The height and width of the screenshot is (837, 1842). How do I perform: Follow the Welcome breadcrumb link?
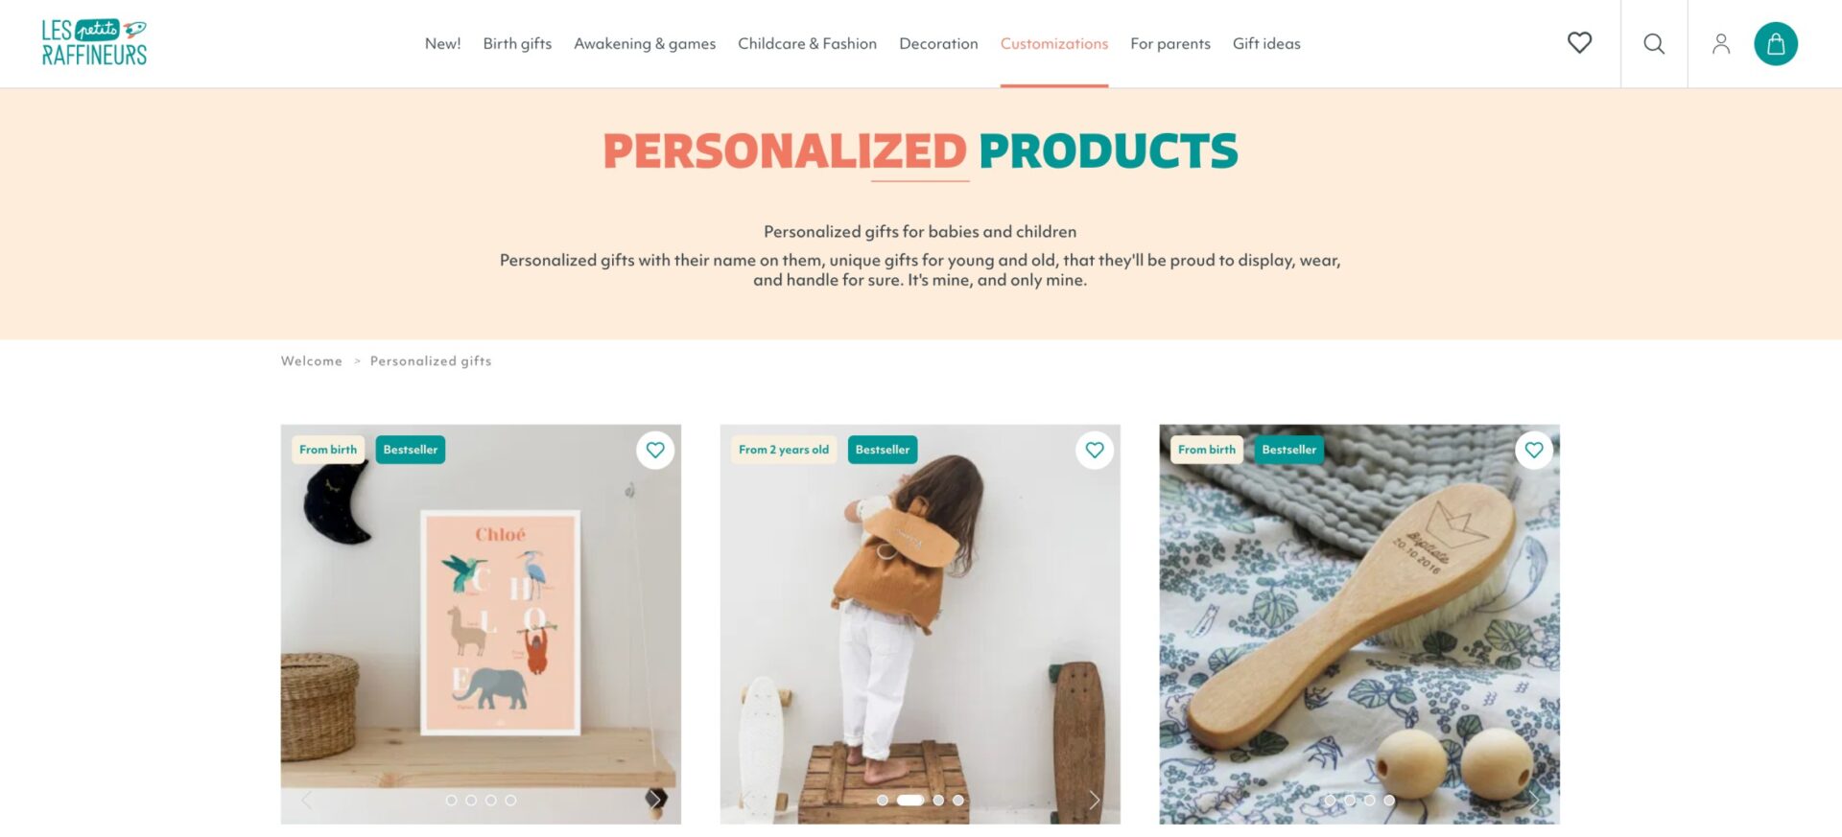[x=311, y=360]
